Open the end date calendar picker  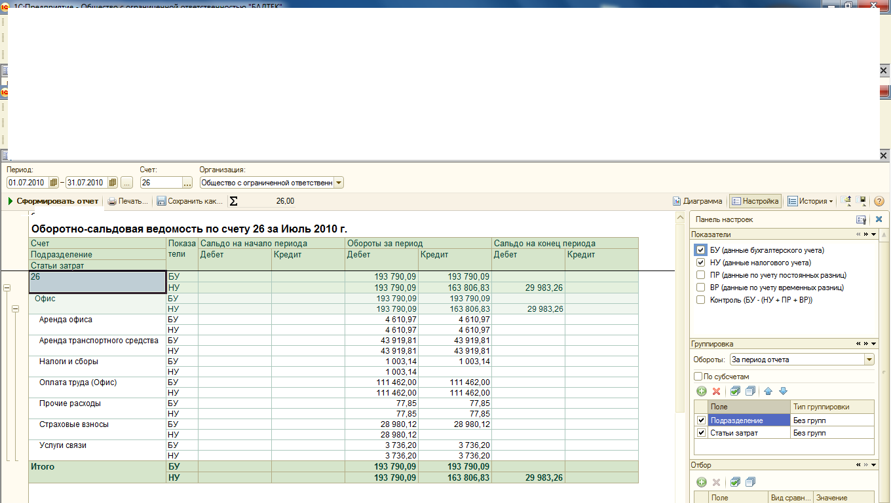click(x=113, y=183)
